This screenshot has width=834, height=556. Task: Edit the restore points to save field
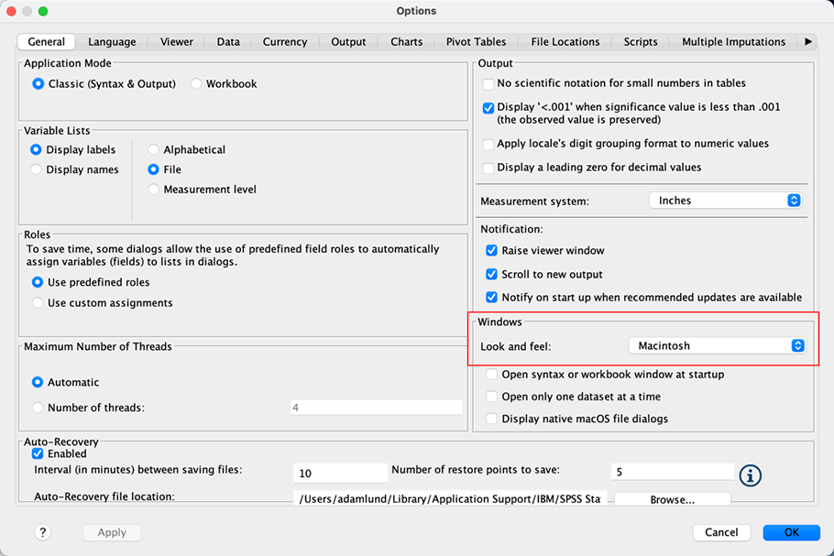(673, 471)
